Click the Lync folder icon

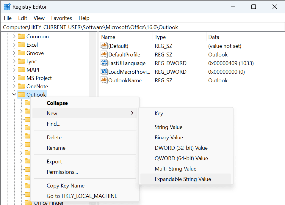click(21, 61)
